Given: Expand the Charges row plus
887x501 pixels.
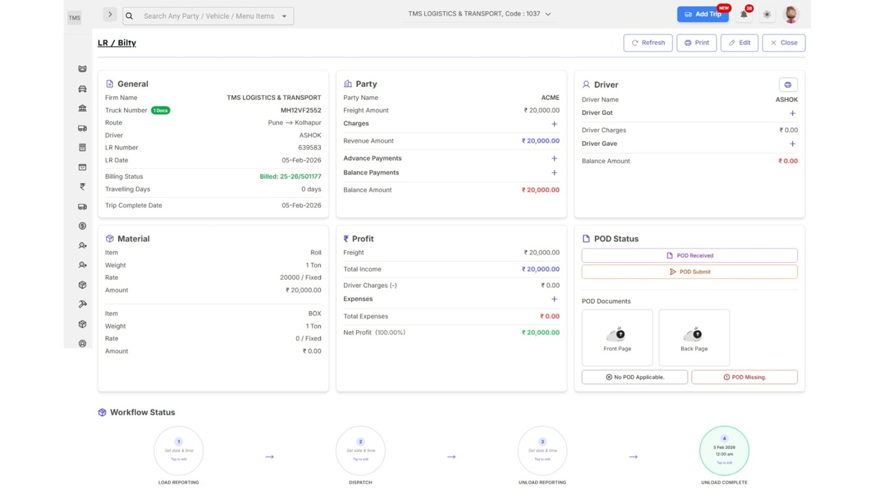Looking at the screenshot, I should coord(554,124).
